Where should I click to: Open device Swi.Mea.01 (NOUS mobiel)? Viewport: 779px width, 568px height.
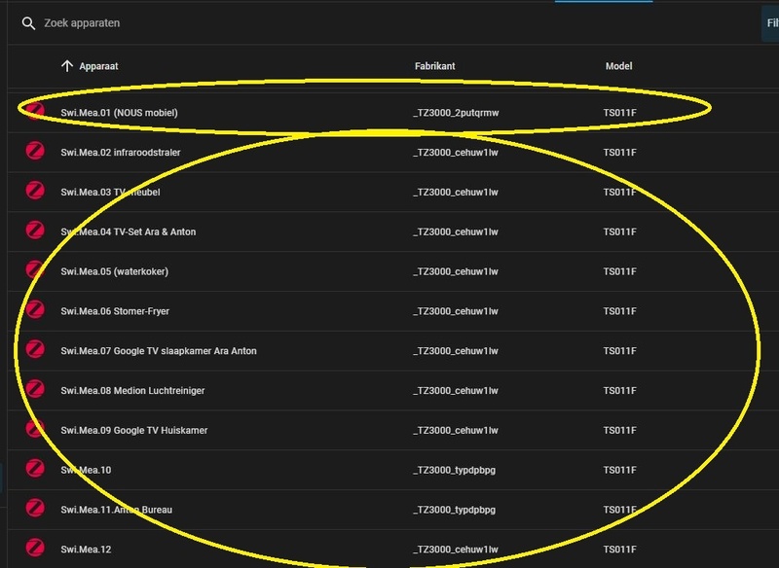point(119,113)
